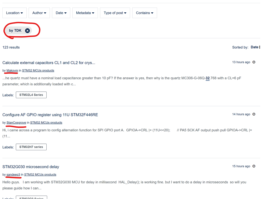This screenshot has height=199, width=263.
Task: View the author profile of Maksym
Action: [x=12, y=71]
